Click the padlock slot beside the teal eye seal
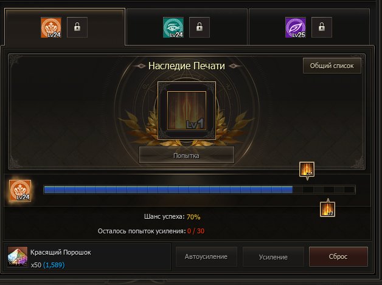The image size is (382, 285). 200,27
